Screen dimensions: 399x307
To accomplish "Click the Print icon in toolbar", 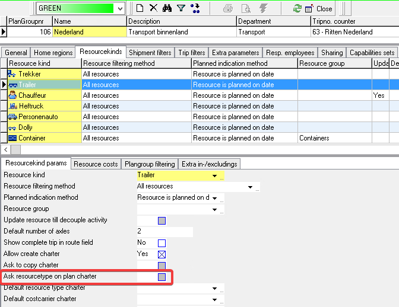I will pos(228,8).
